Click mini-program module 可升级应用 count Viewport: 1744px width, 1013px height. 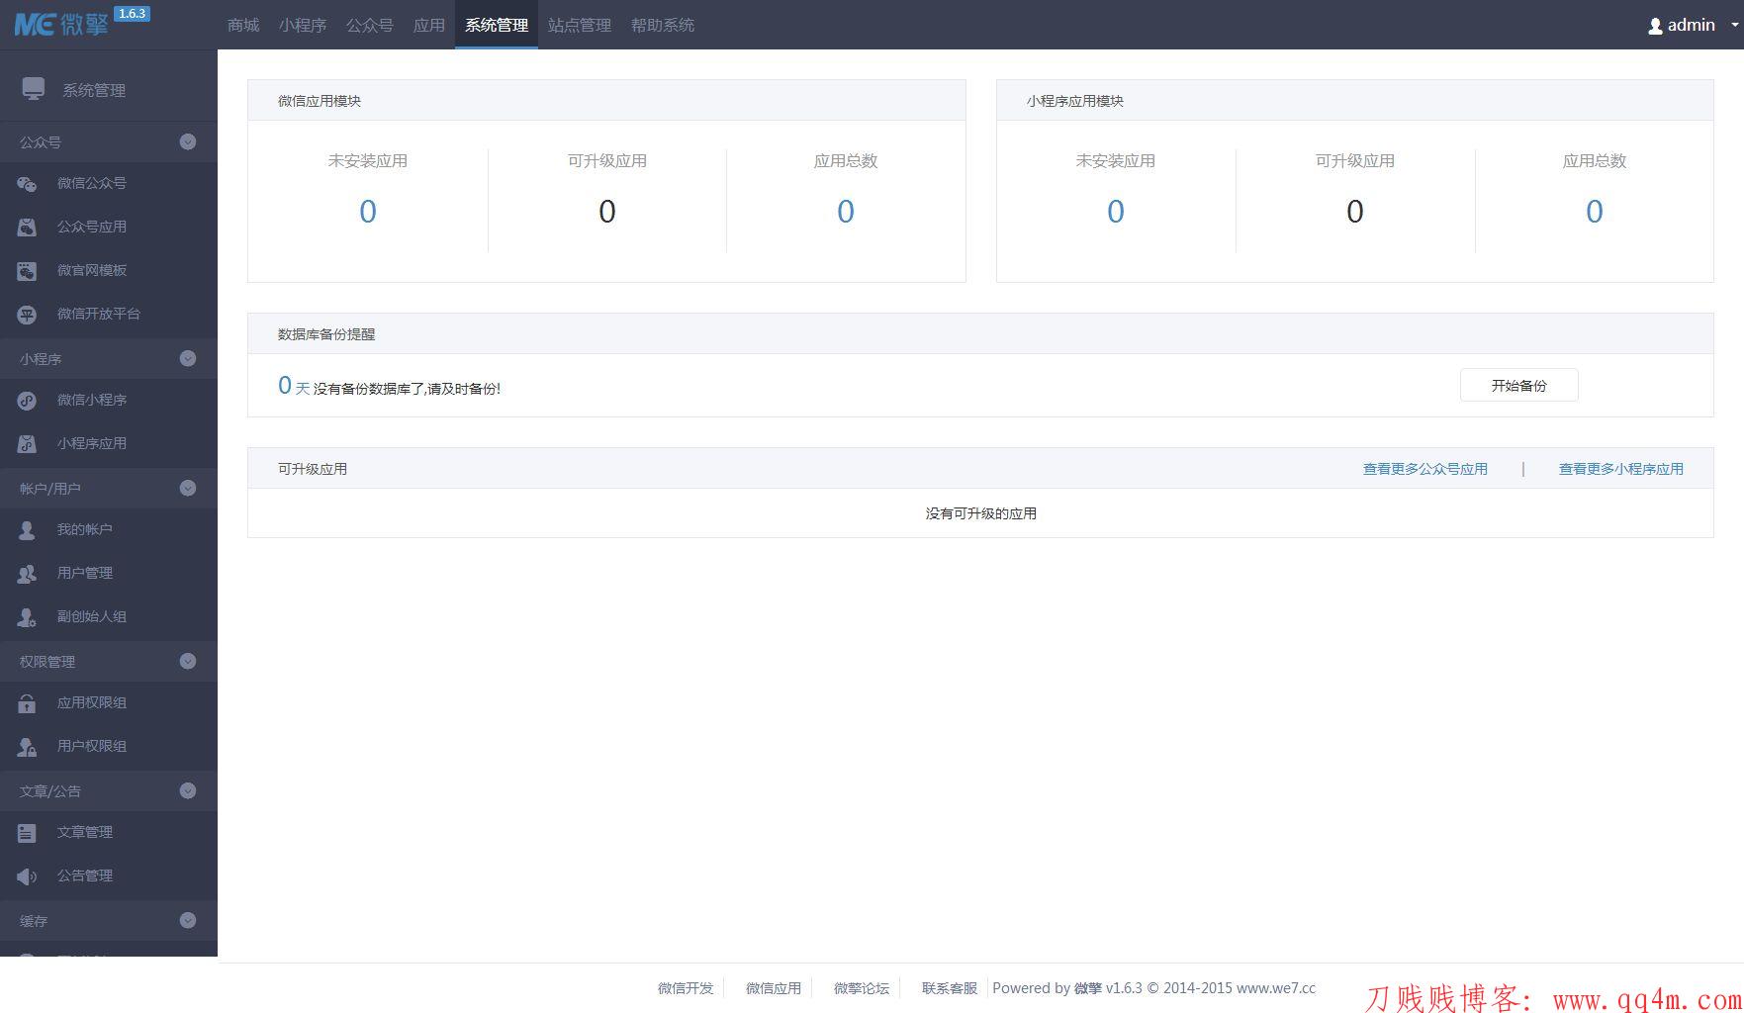(x=1355, y=212)
